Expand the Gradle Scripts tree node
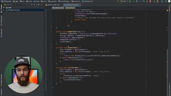Viewport: 171px width, 96px height. point(4,10)
